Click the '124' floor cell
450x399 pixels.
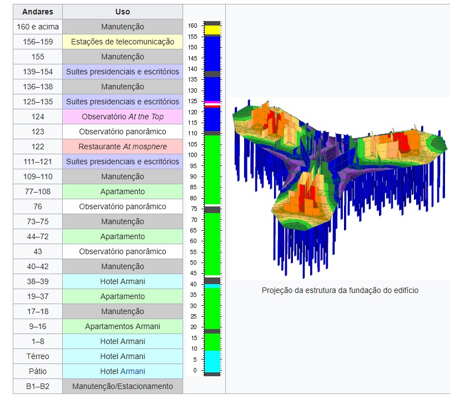tap(38, 117)
